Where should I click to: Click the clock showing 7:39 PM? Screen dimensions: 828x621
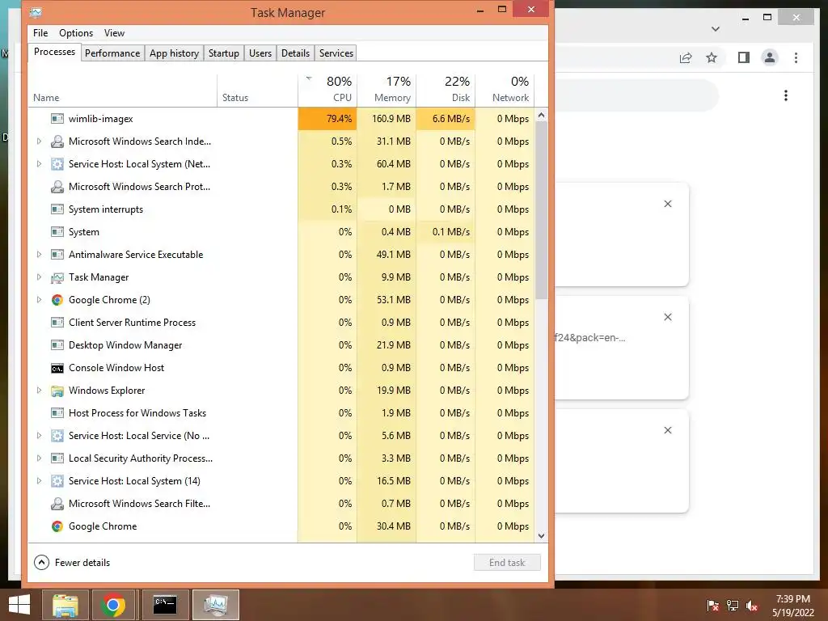pos(792,599)
